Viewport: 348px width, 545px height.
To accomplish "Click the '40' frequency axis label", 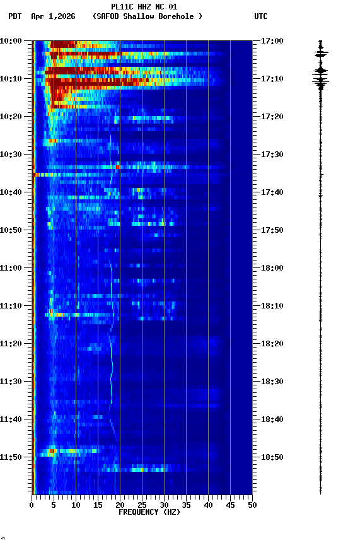I will pyautogui.click(x=208, y=505).
